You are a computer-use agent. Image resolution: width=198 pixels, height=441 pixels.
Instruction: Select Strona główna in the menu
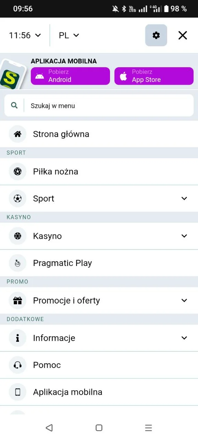click(x=61, y=134)
